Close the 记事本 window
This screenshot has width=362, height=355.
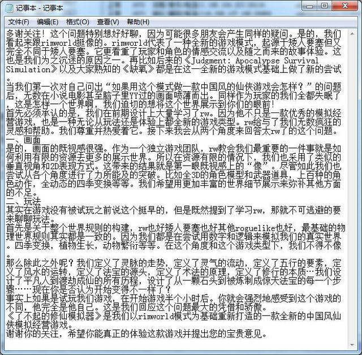pos(344,6)
